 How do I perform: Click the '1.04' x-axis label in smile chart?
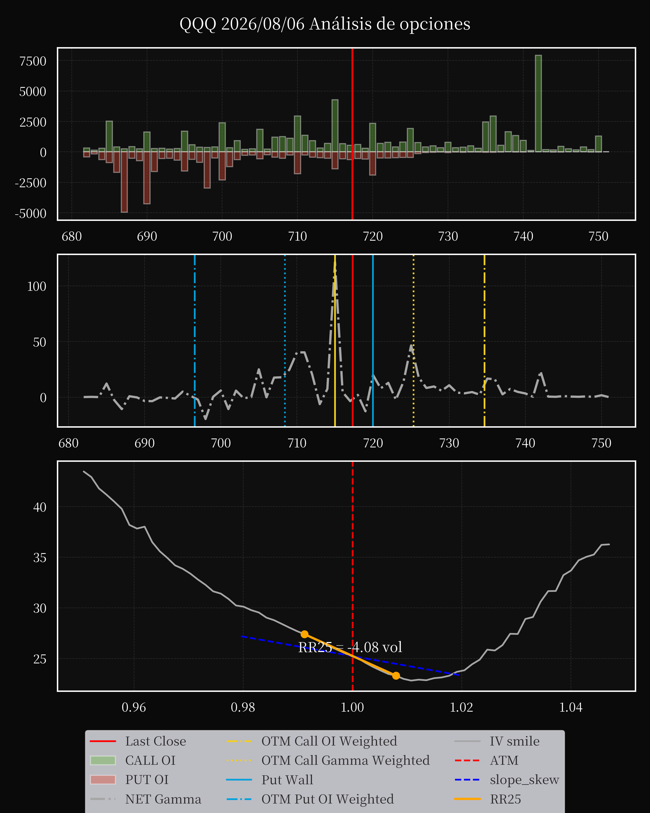(x=570, y=707)
